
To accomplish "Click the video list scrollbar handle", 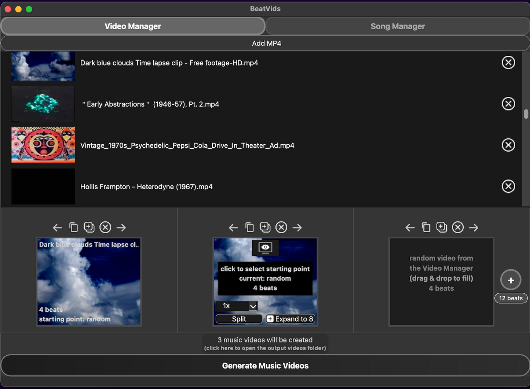I will 526,114.
